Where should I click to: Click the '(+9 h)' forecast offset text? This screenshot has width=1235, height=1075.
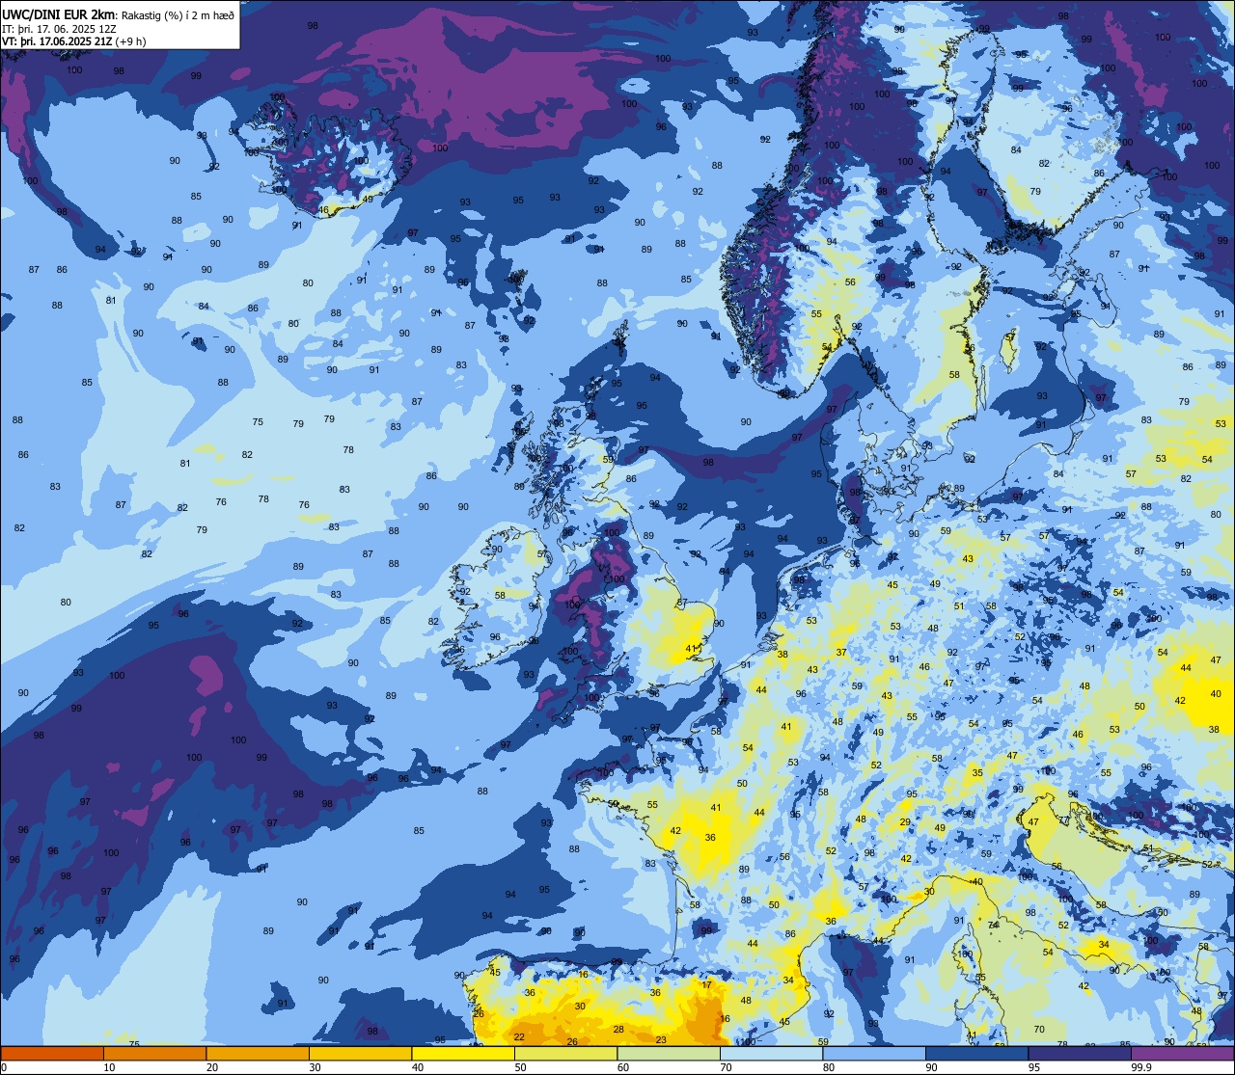(131, 41)
